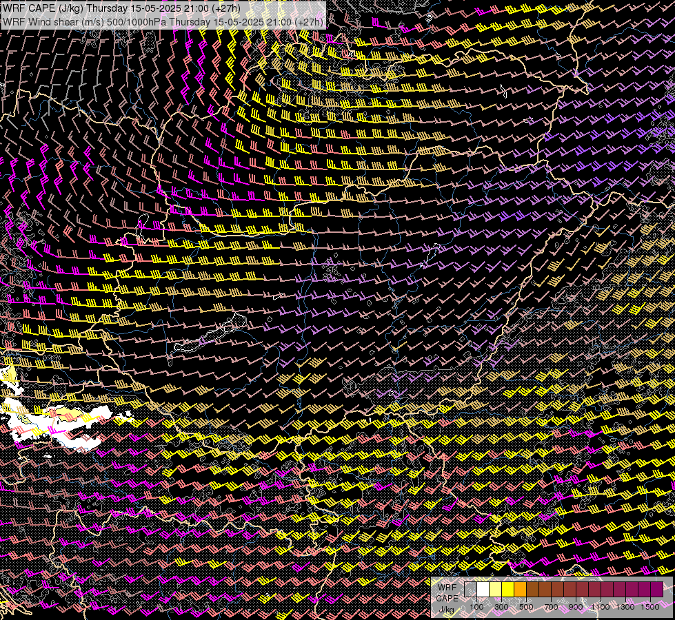Image resolution: width=675 pixels, height=620 pixels.
Task: Click the '500' legend value label
Action: pyautogui.click(x=526, y=607)
